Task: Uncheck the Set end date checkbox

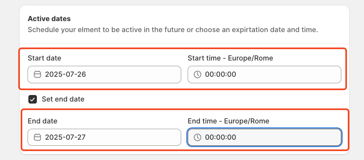Action: (x=33, y=99)
